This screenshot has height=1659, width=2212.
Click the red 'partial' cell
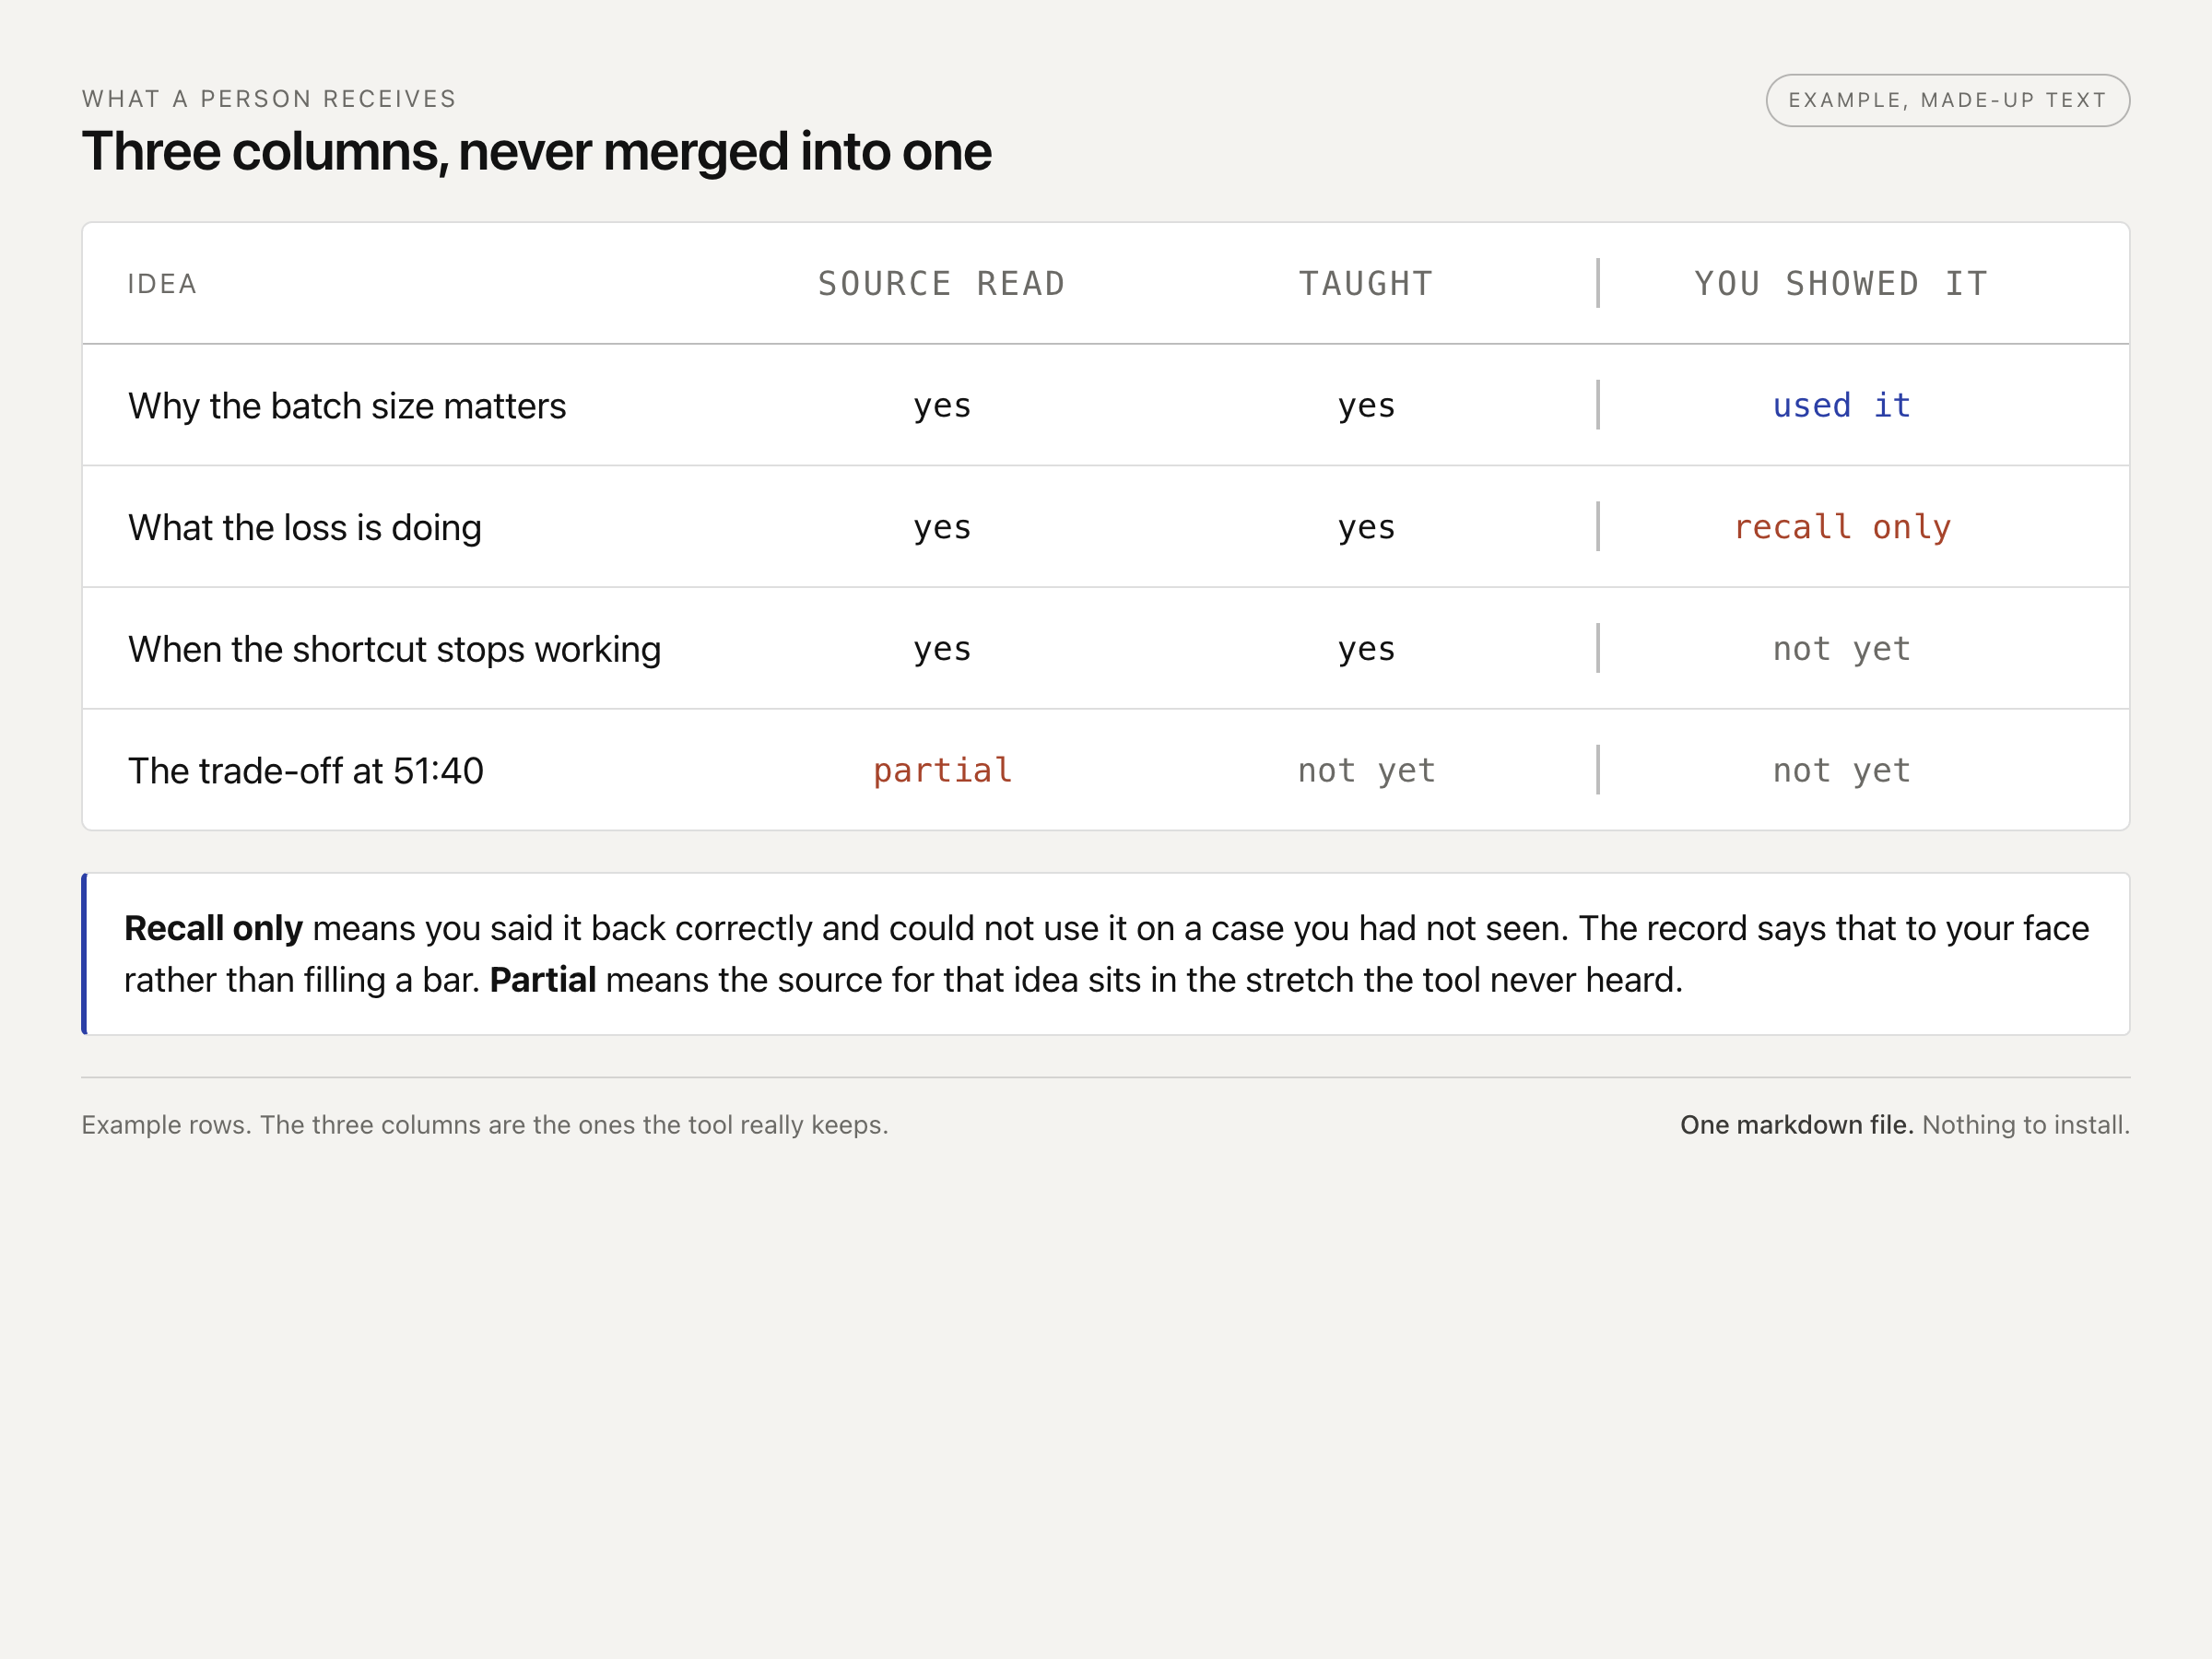coord(942,770)
